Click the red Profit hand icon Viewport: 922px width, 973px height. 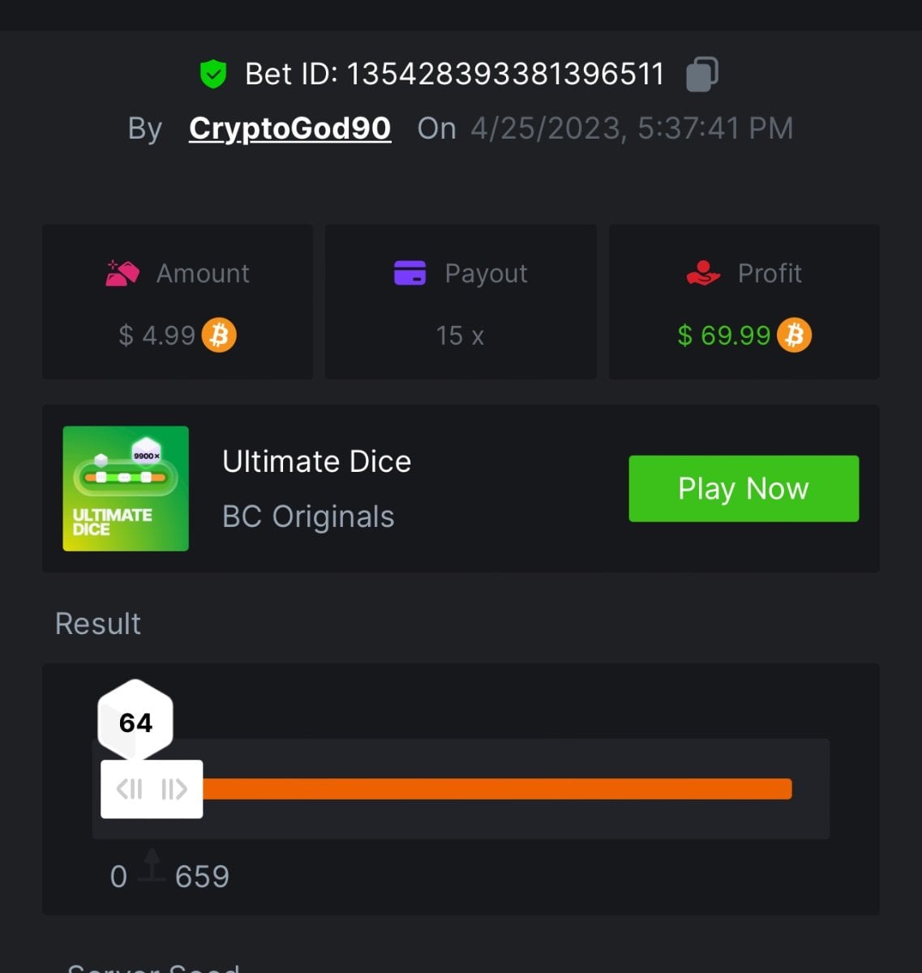point(703,273)
